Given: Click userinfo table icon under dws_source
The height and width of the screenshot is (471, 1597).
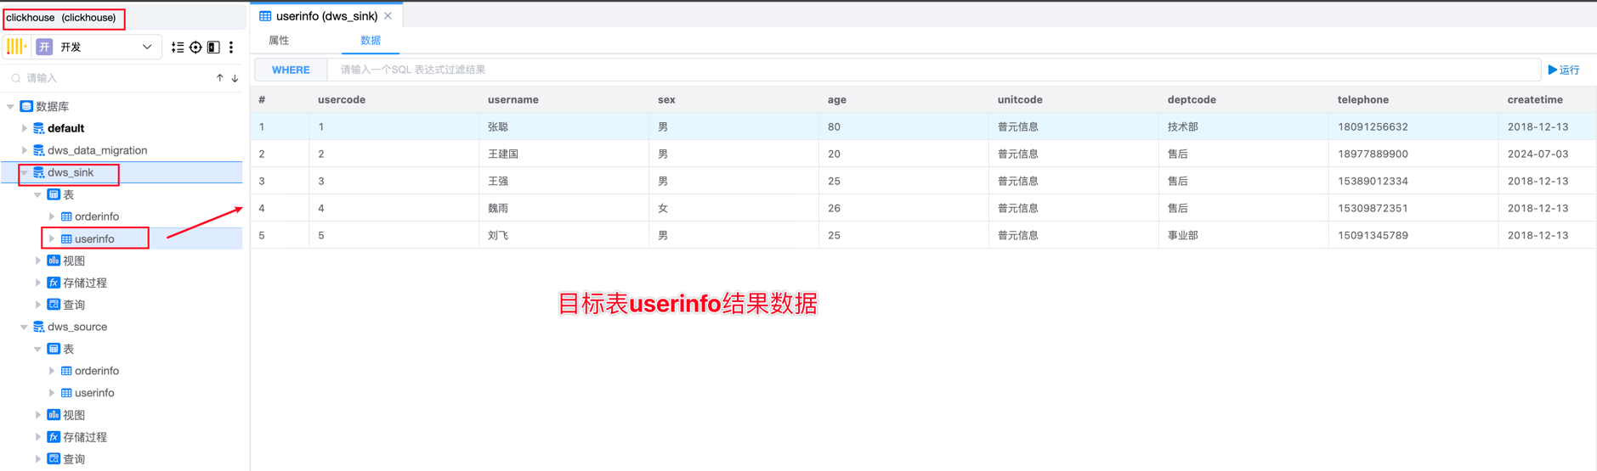Looking at the screenshot, I should pyautogui.click(x=66, y=394).
